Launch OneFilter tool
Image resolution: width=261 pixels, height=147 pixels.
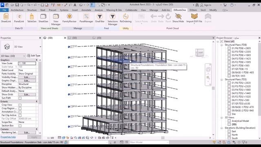pyautogui.click(x=100, y=18)
